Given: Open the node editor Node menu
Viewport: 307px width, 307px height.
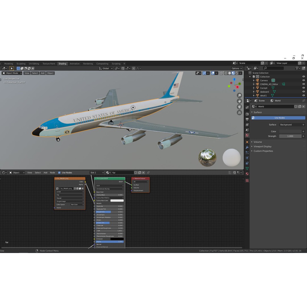Looking at the screenshot, I should (x=53, y=173).
